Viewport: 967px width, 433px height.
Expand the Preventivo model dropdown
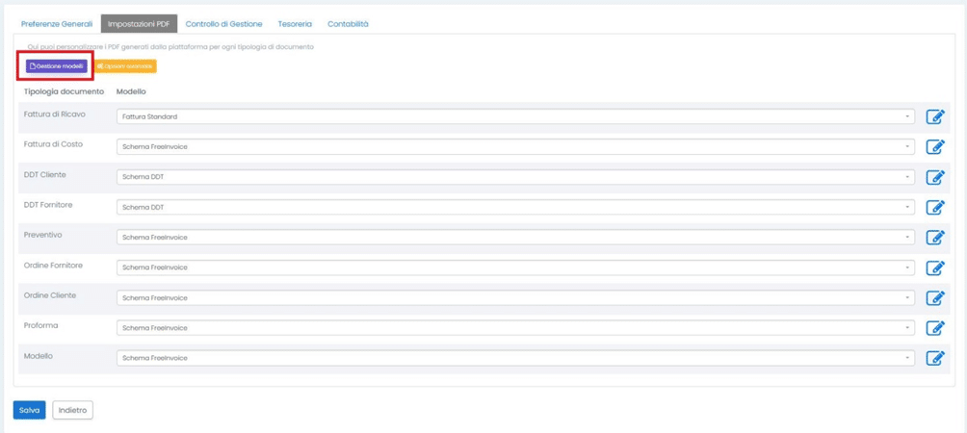515,238
